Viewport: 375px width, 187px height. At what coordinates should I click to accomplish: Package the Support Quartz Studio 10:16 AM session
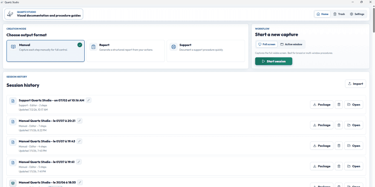click(322, 104)
